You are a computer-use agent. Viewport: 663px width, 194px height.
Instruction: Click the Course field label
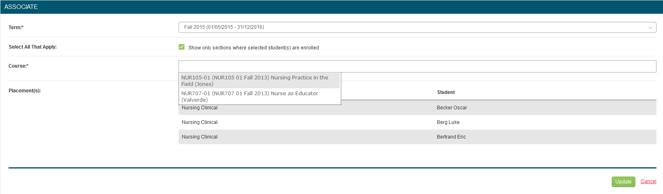[x=19, y=66]
